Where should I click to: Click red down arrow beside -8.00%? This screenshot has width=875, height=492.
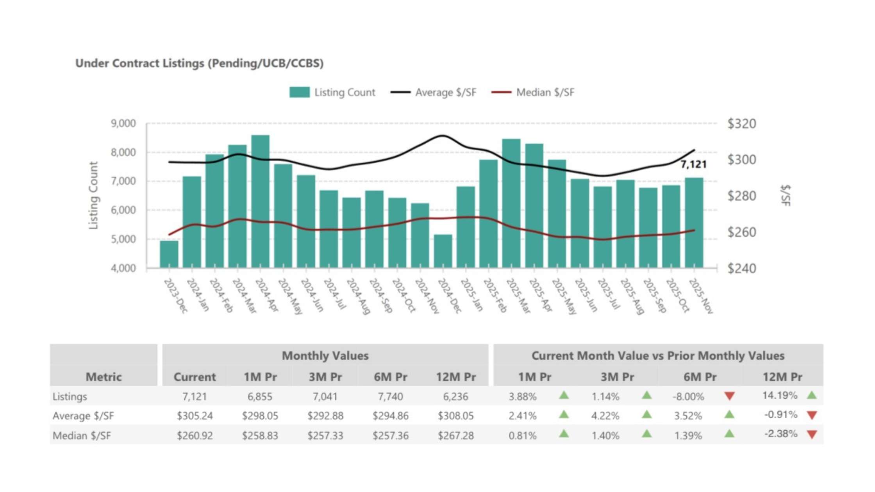[729, 396]
